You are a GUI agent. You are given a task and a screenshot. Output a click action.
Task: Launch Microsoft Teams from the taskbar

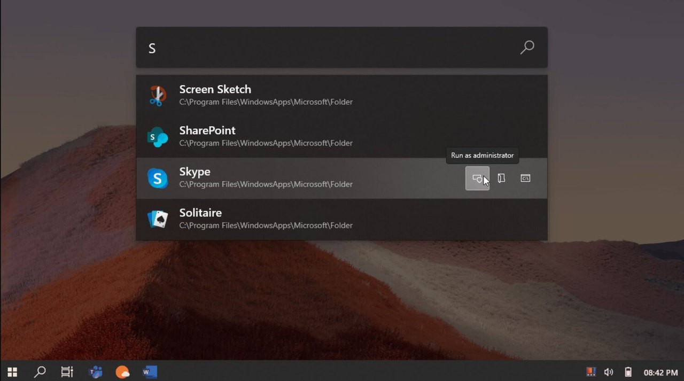coord(95,372)
